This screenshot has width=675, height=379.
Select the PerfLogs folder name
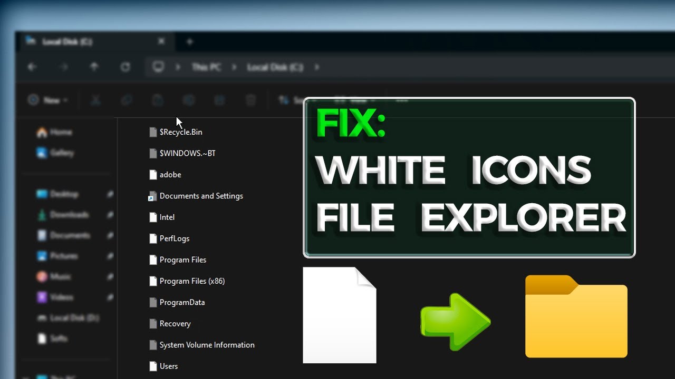(x=175, y=238)
